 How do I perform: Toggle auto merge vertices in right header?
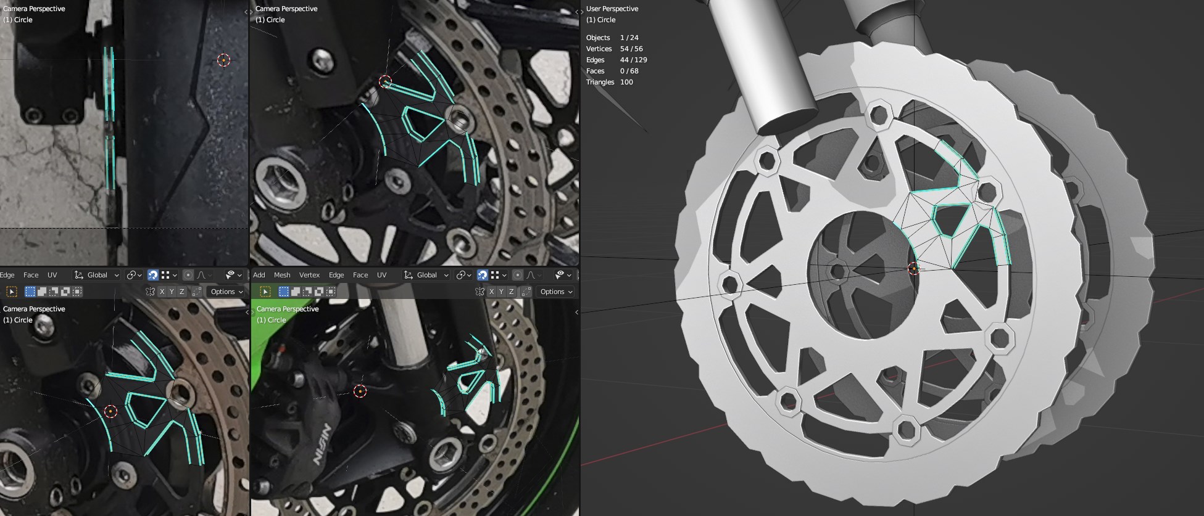[526, 292]
